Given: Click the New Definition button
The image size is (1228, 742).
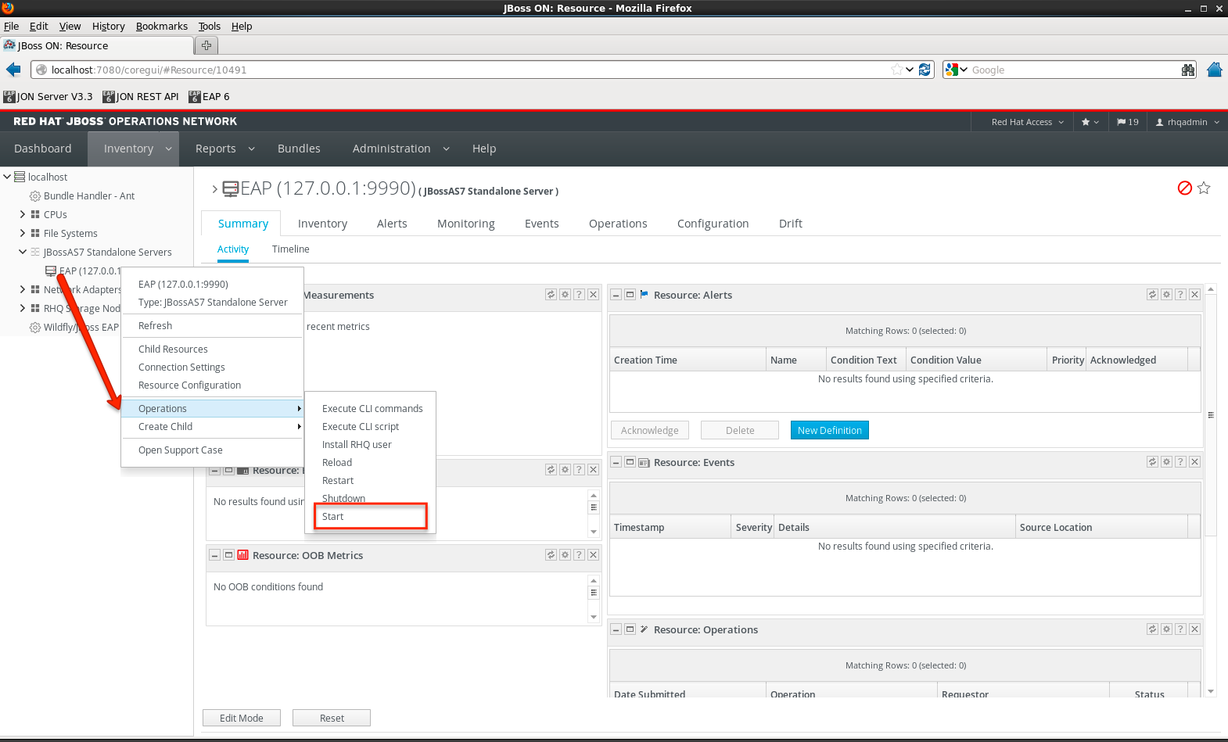Looking at the screenshot, I should pos(830,430).
